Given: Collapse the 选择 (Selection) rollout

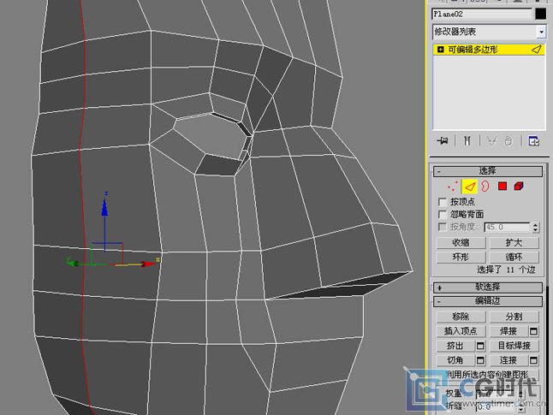Looking at the screenshot, I should [x=488, y=170].
